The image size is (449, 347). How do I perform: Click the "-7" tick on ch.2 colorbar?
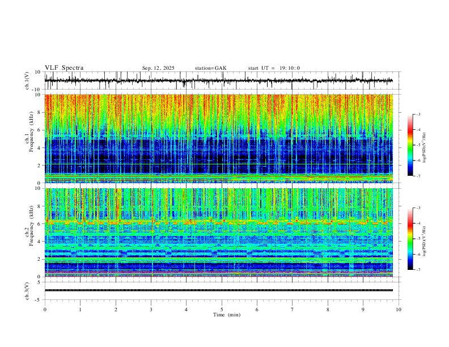pos(418,270)
